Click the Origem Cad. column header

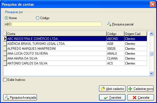(x=136, y=34)
